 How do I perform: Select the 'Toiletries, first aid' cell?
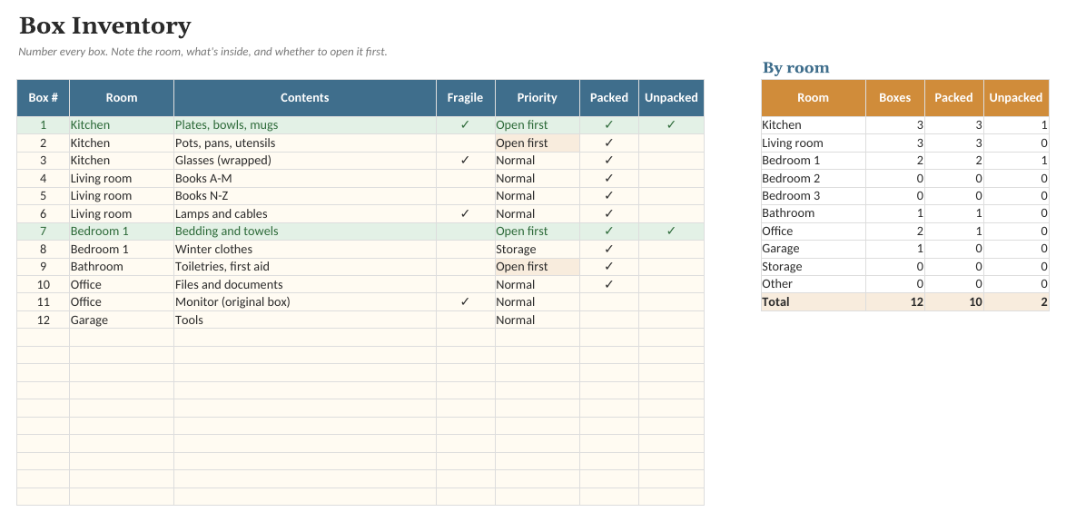click(304, 266)
